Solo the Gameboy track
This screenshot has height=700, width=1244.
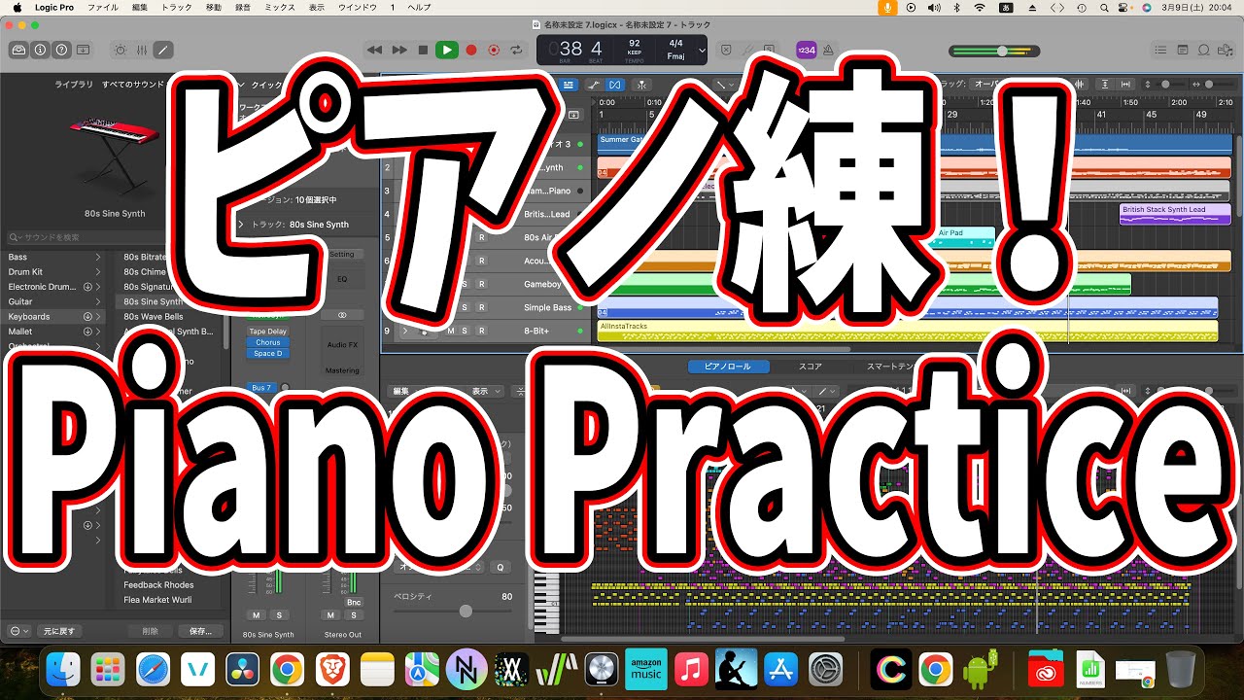pyautogui.click(x=465, y=284)
